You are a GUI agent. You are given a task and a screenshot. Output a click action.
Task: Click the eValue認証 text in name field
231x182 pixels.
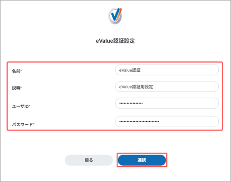point(130,70)
